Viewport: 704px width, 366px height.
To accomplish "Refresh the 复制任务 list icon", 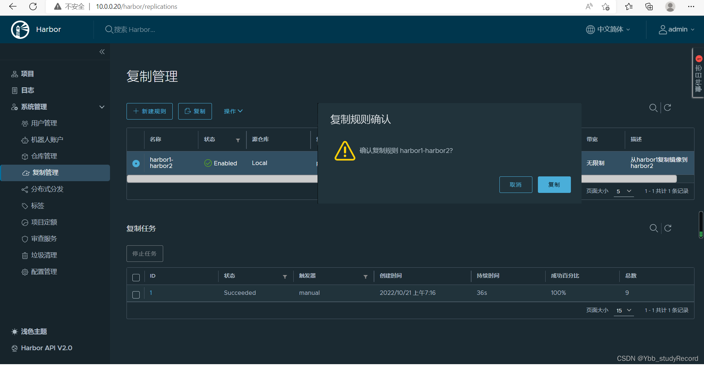I will coord(668,228).
